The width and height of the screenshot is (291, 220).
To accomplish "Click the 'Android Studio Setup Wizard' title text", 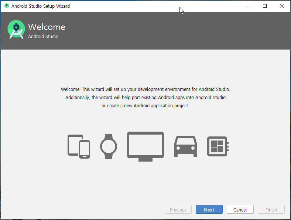I will [41, 6].
